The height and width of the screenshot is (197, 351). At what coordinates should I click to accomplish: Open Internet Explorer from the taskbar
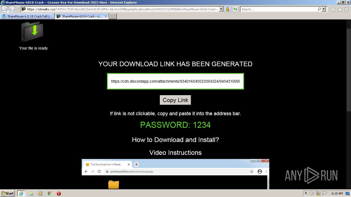(x=21, y=193)
